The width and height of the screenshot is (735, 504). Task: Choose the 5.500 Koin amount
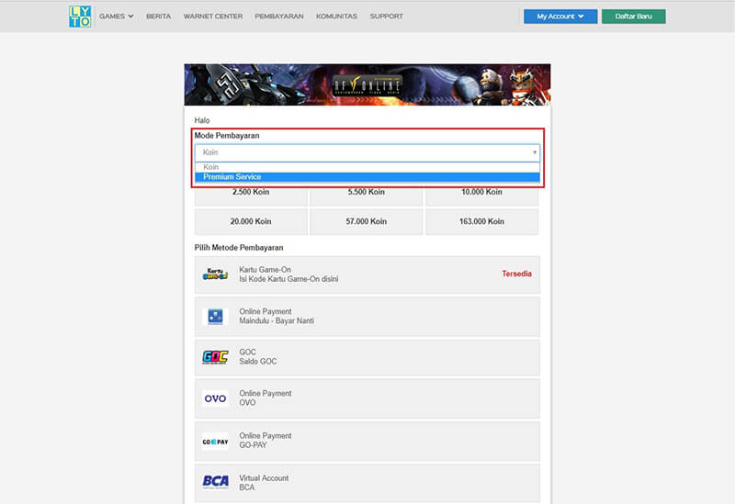(x=366, y=196)
